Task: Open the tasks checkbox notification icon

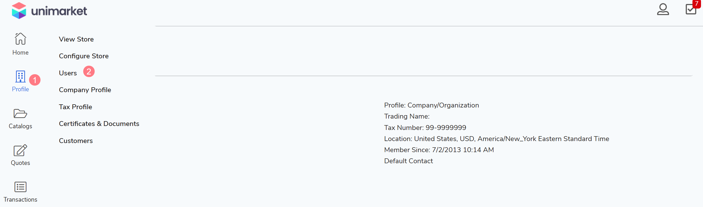Action: tap(690, 10)
